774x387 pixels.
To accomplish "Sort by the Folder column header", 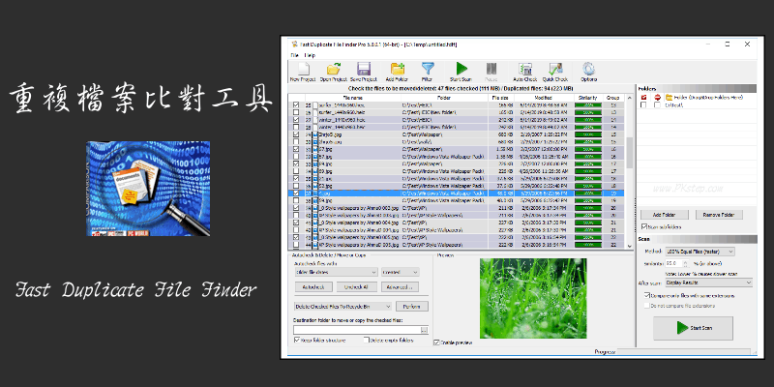I will (445, 98).
